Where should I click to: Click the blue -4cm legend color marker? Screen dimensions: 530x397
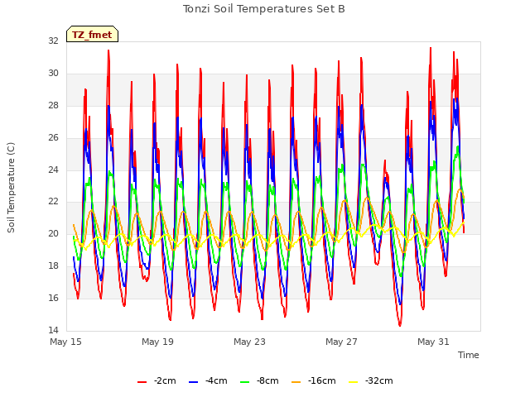193,382
